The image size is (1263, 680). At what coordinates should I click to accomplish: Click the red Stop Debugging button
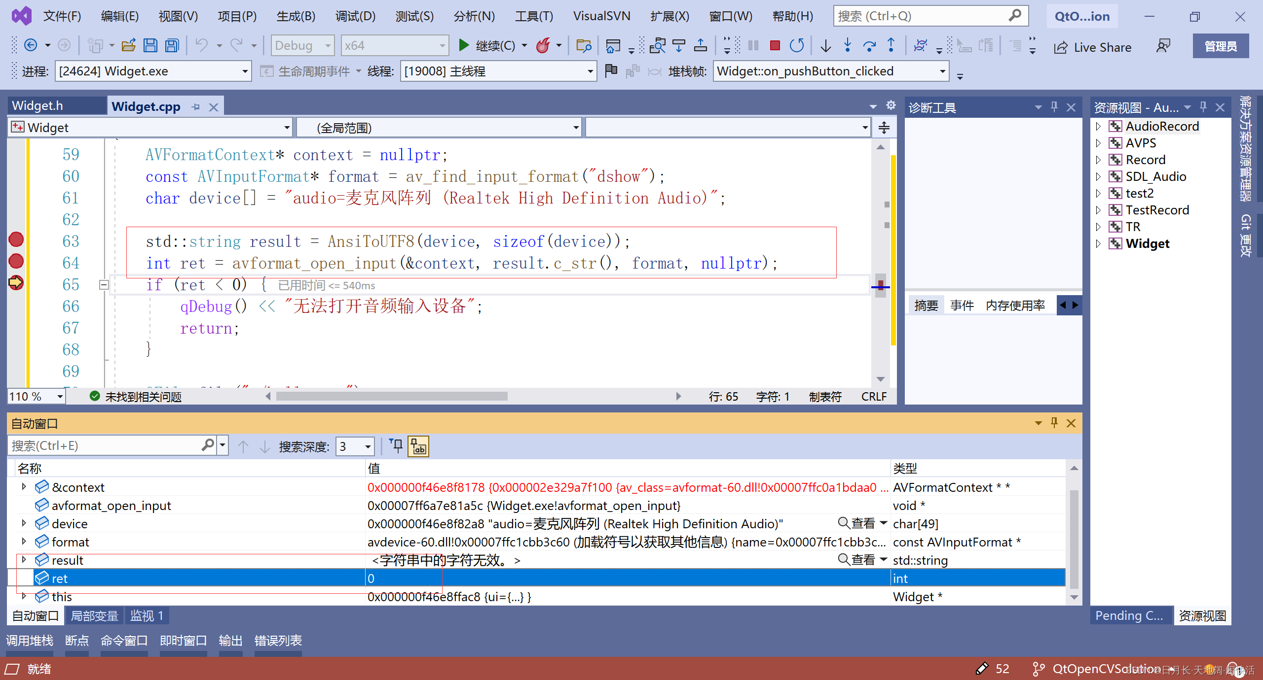click(775, 46)
